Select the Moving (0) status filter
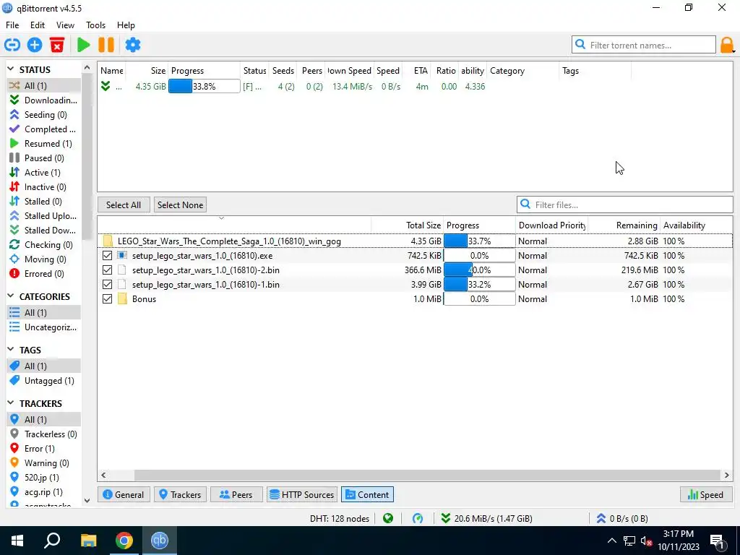This screenshot has height=555, width=740. point(43,259)
